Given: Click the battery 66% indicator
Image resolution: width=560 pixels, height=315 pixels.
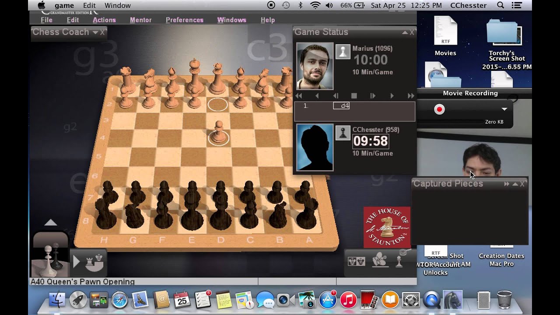Looking at the screenshot, I should (x=352, y=5).
